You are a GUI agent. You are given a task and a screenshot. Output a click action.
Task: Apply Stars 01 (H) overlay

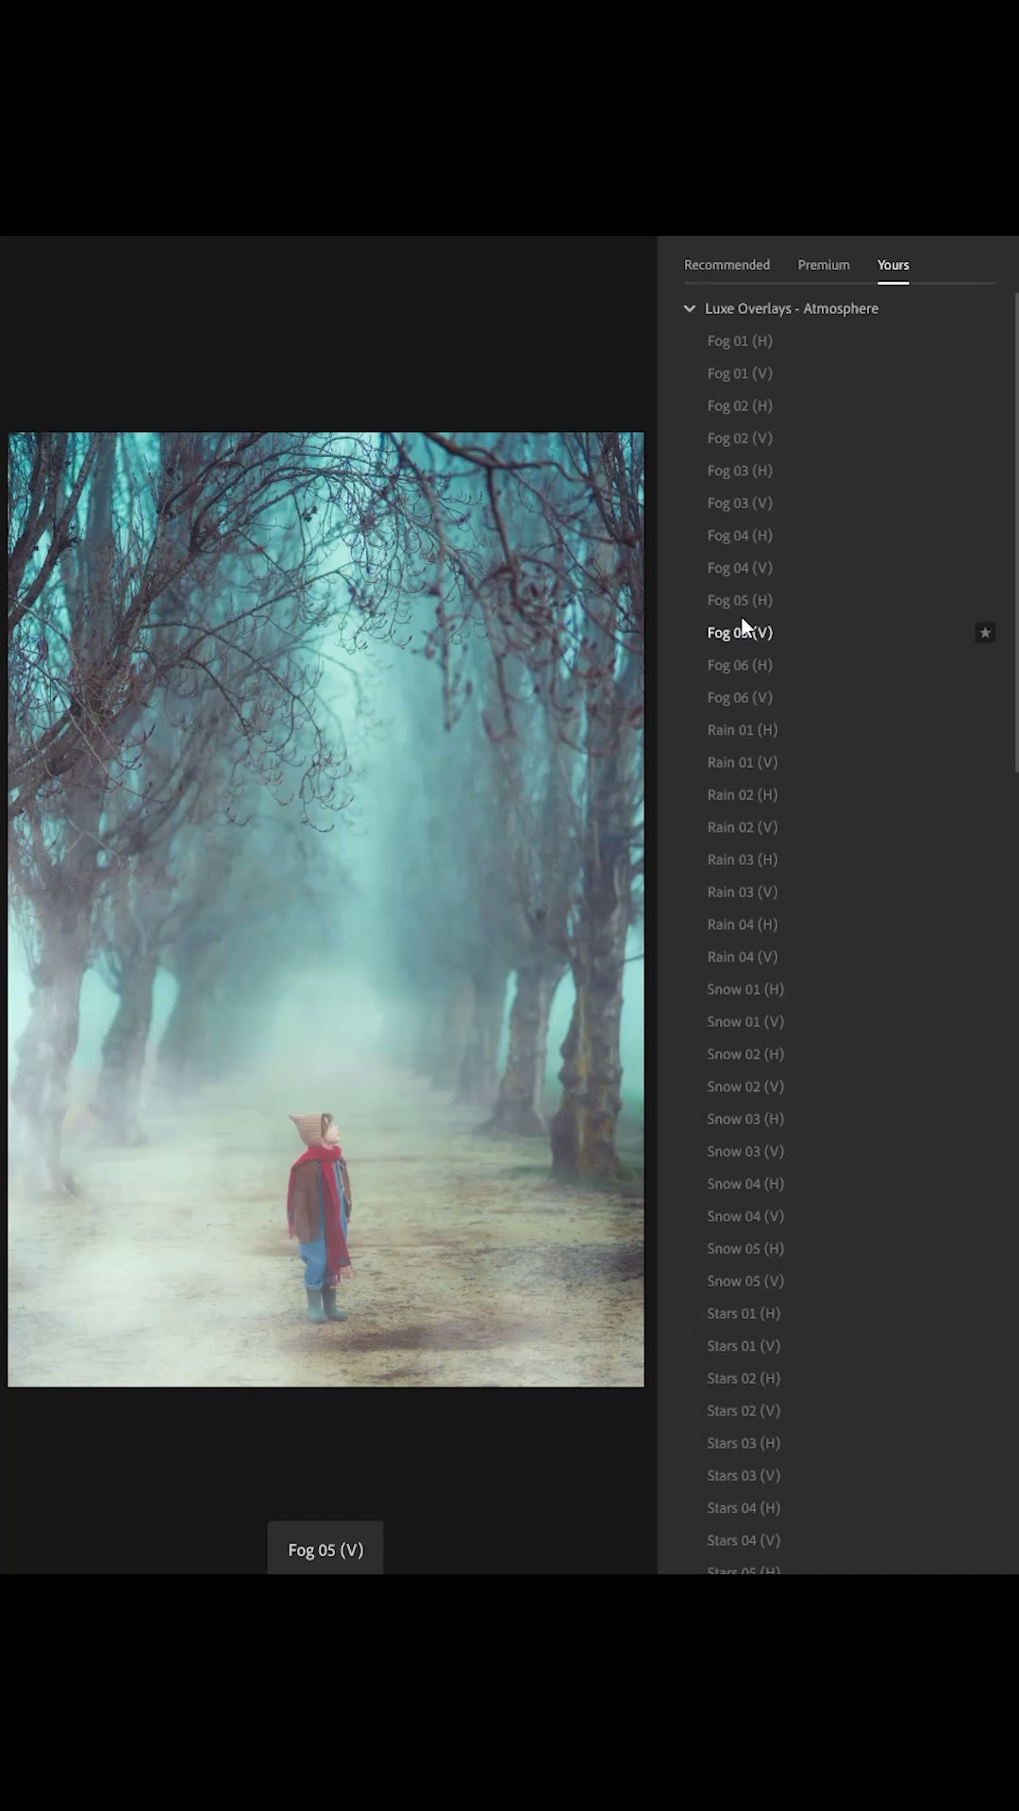pos(743,1313)
